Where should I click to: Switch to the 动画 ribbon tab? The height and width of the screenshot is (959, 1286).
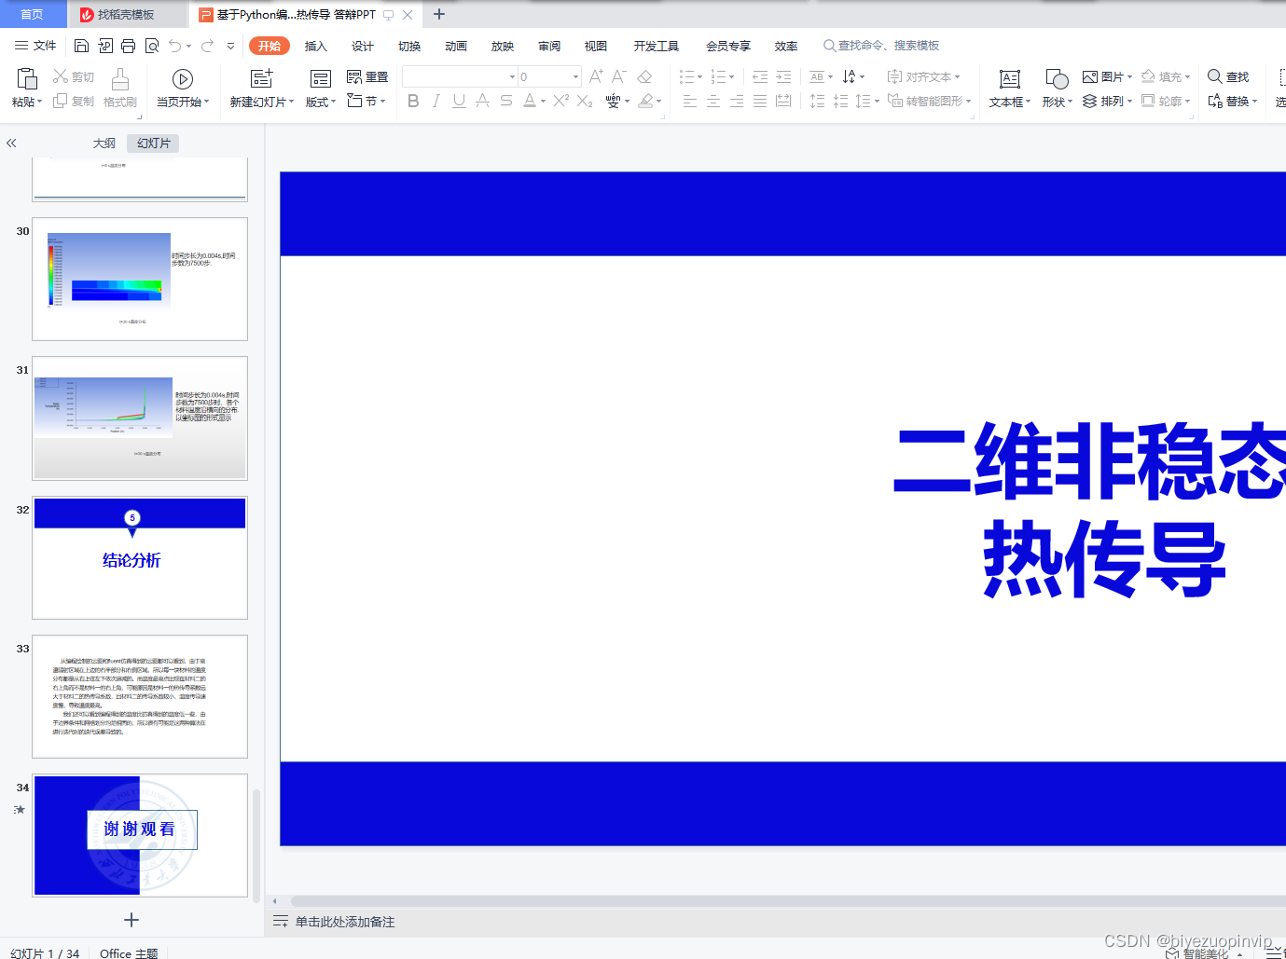pyautogui.click(x=455, y=45)
